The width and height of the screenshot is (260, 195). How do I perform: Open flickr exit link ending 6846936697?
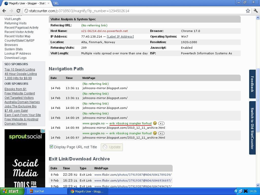[133, 181]
